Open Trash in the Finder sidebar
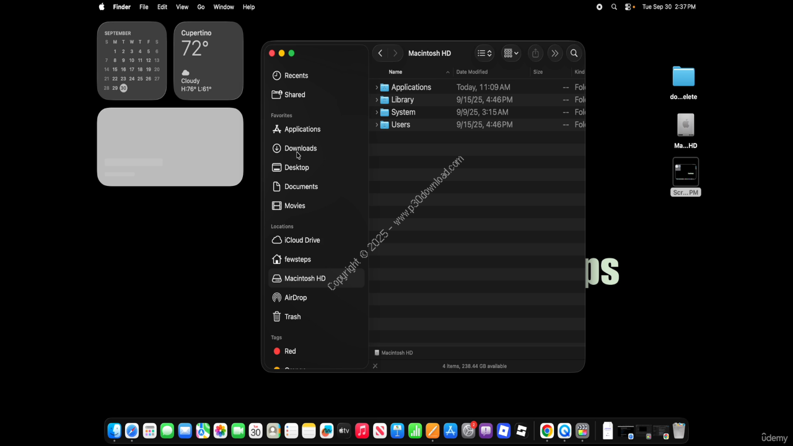 tap(292, 317)
